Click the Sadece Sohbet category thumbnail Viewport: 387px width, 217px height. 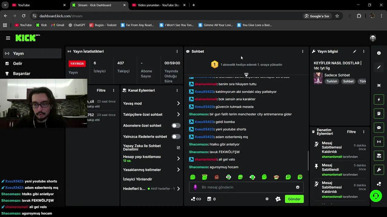coord(318,78)
